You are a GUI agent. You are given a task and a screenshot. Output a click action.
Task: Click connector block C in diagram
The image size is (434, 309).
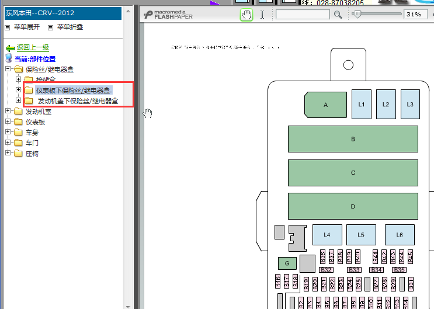coord(353,172)
